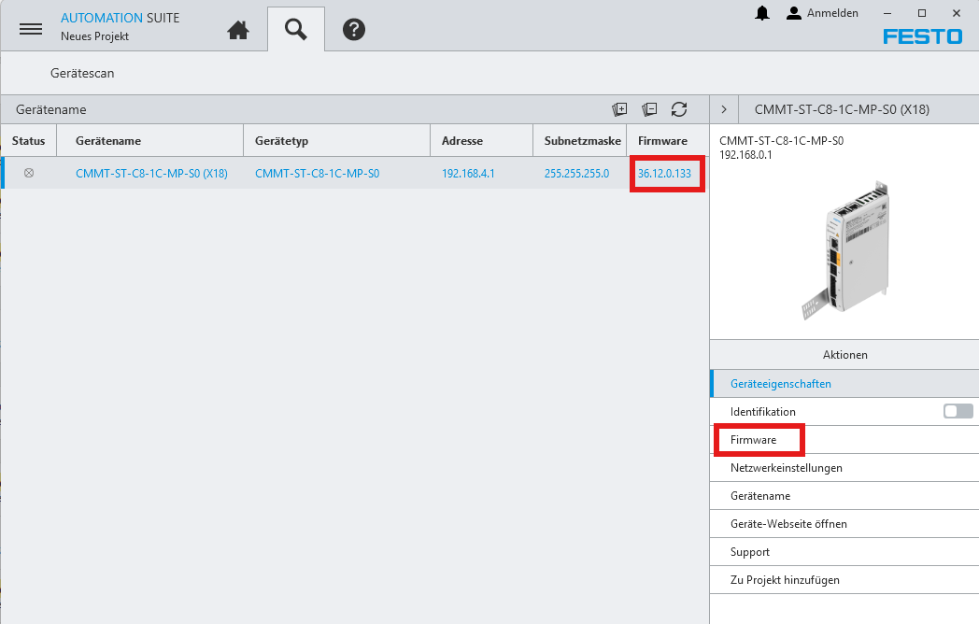Sort by Subnetzmaske column header

(x=580, y=140)
